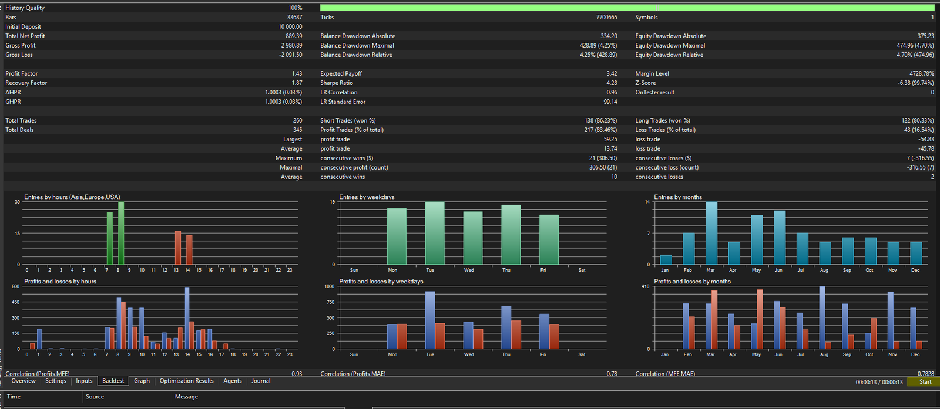Switch to the Agents tab
This screenshot has height=409, width=940.
point(233,381)
